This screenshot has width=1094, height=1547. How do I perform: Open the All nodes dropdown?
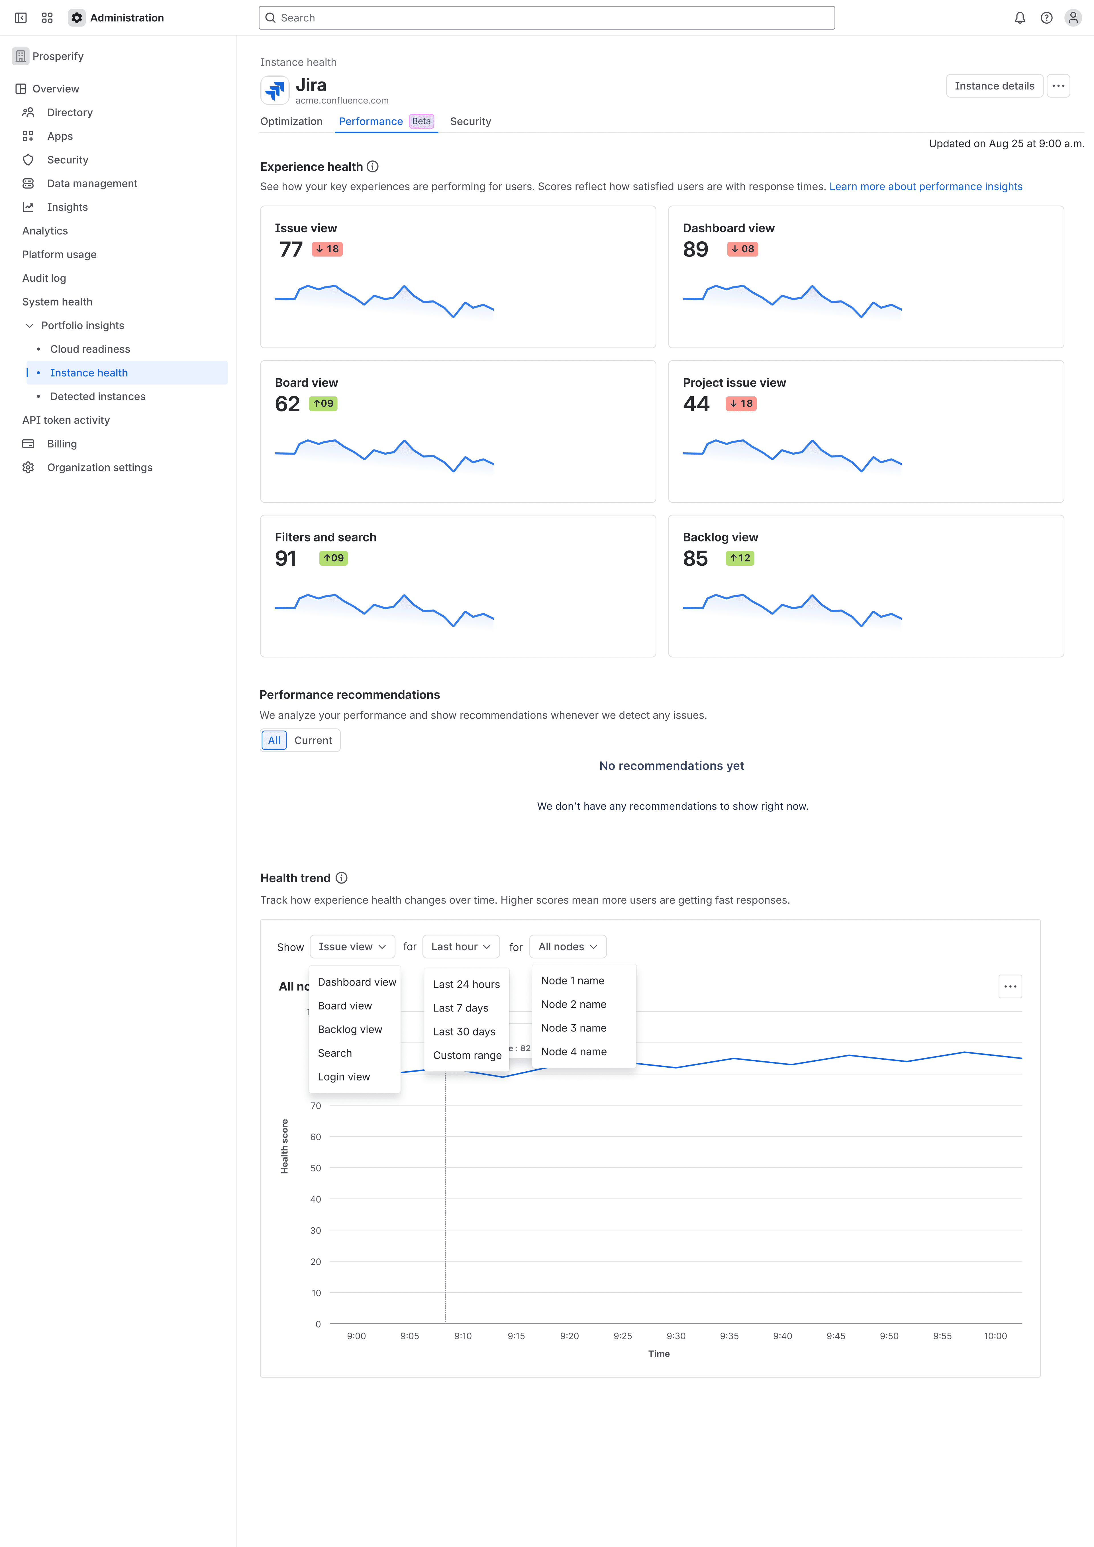click(568, 947)
